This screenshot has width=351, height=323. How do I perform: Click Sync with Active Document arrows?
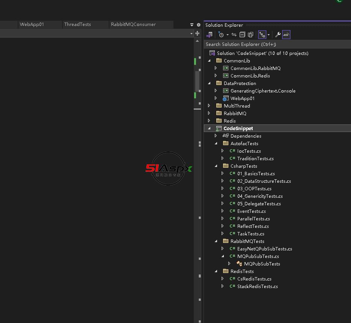pos(234,35)
